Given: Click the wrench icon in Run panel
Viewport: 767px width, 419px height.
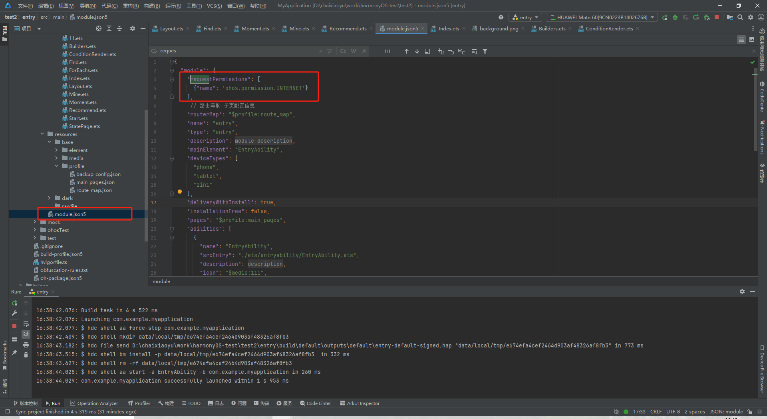Looking at the screenshot, I should [14, 313].
